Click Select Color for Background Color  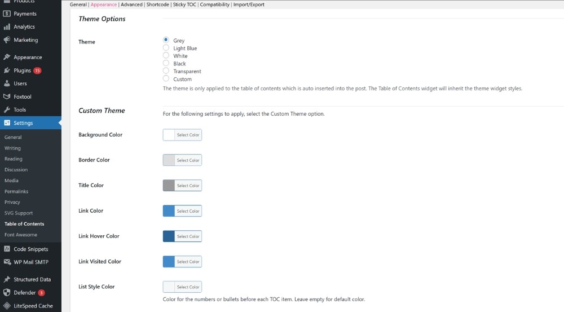[188, 135]
